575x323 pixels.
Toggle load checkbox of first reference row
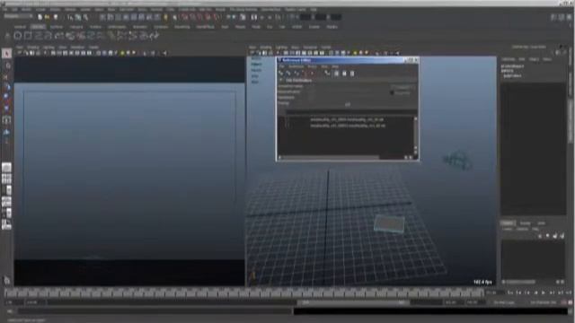tap(287, 119)
